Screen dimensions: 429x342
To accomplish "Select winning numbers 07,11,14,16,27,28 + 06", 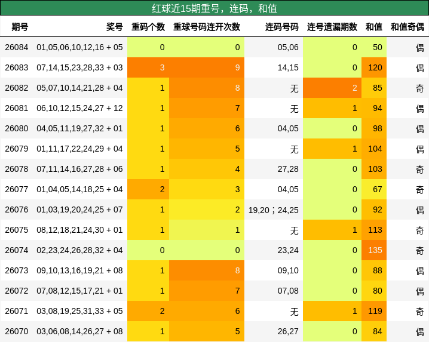I will [x=79, y=169].
